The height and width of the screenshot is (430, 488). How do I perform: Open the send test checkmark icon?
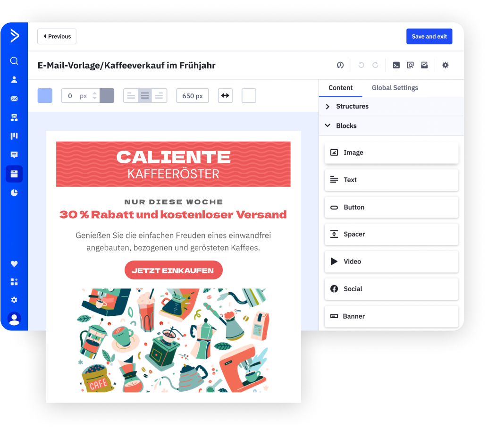pos(424,65)
